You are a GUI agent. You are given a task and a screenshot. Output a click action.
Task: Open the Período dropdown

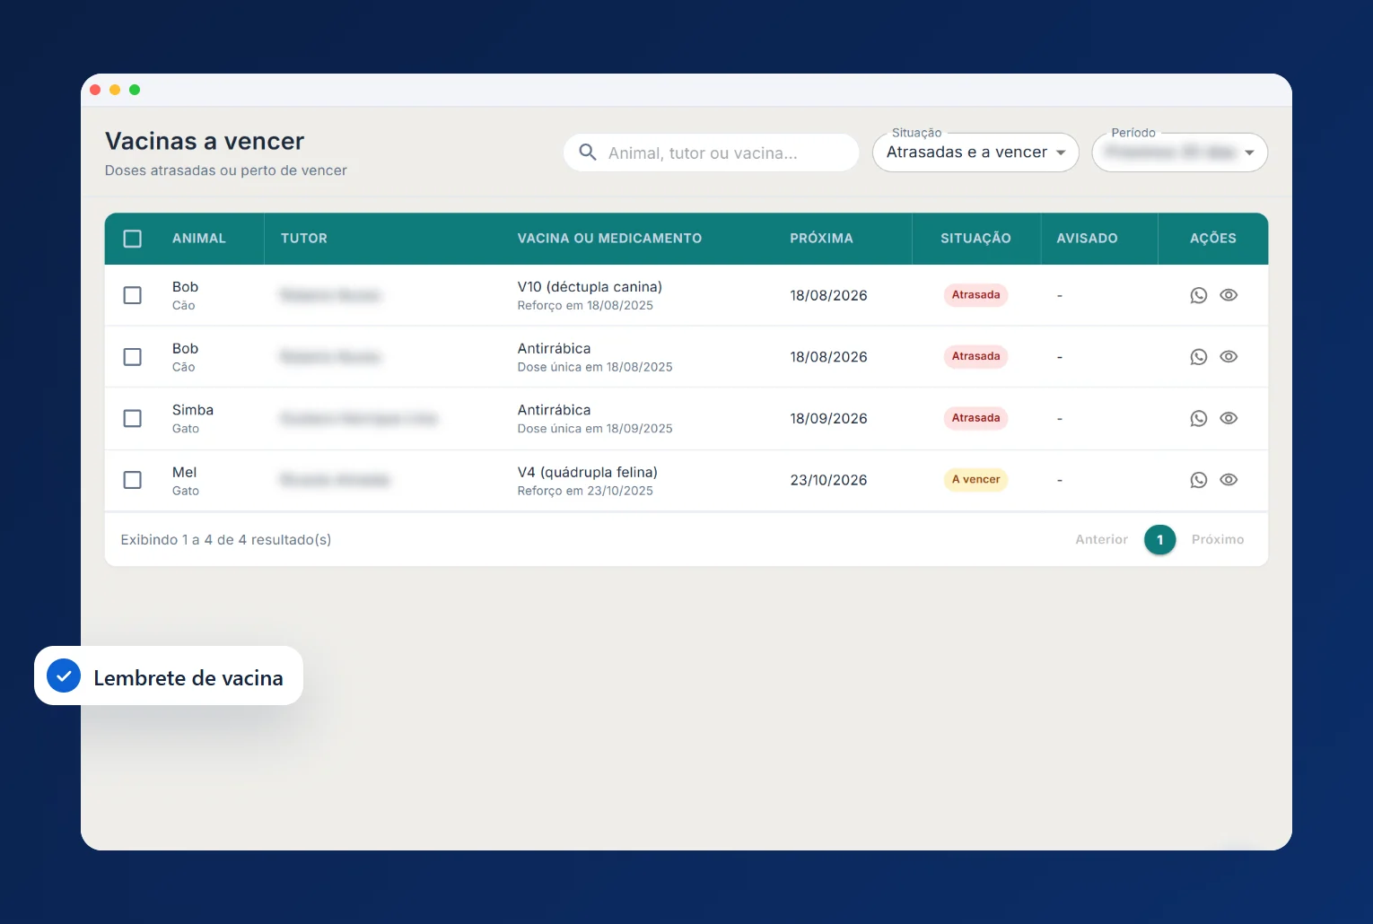point(1179,153)
